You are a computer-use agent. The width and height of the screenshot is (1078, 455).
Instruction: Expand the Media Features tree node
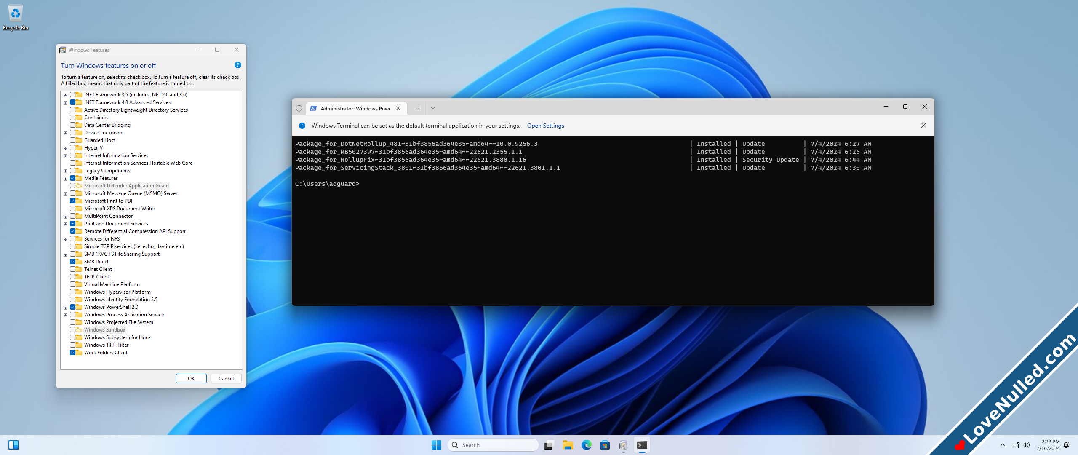[64, 178]
